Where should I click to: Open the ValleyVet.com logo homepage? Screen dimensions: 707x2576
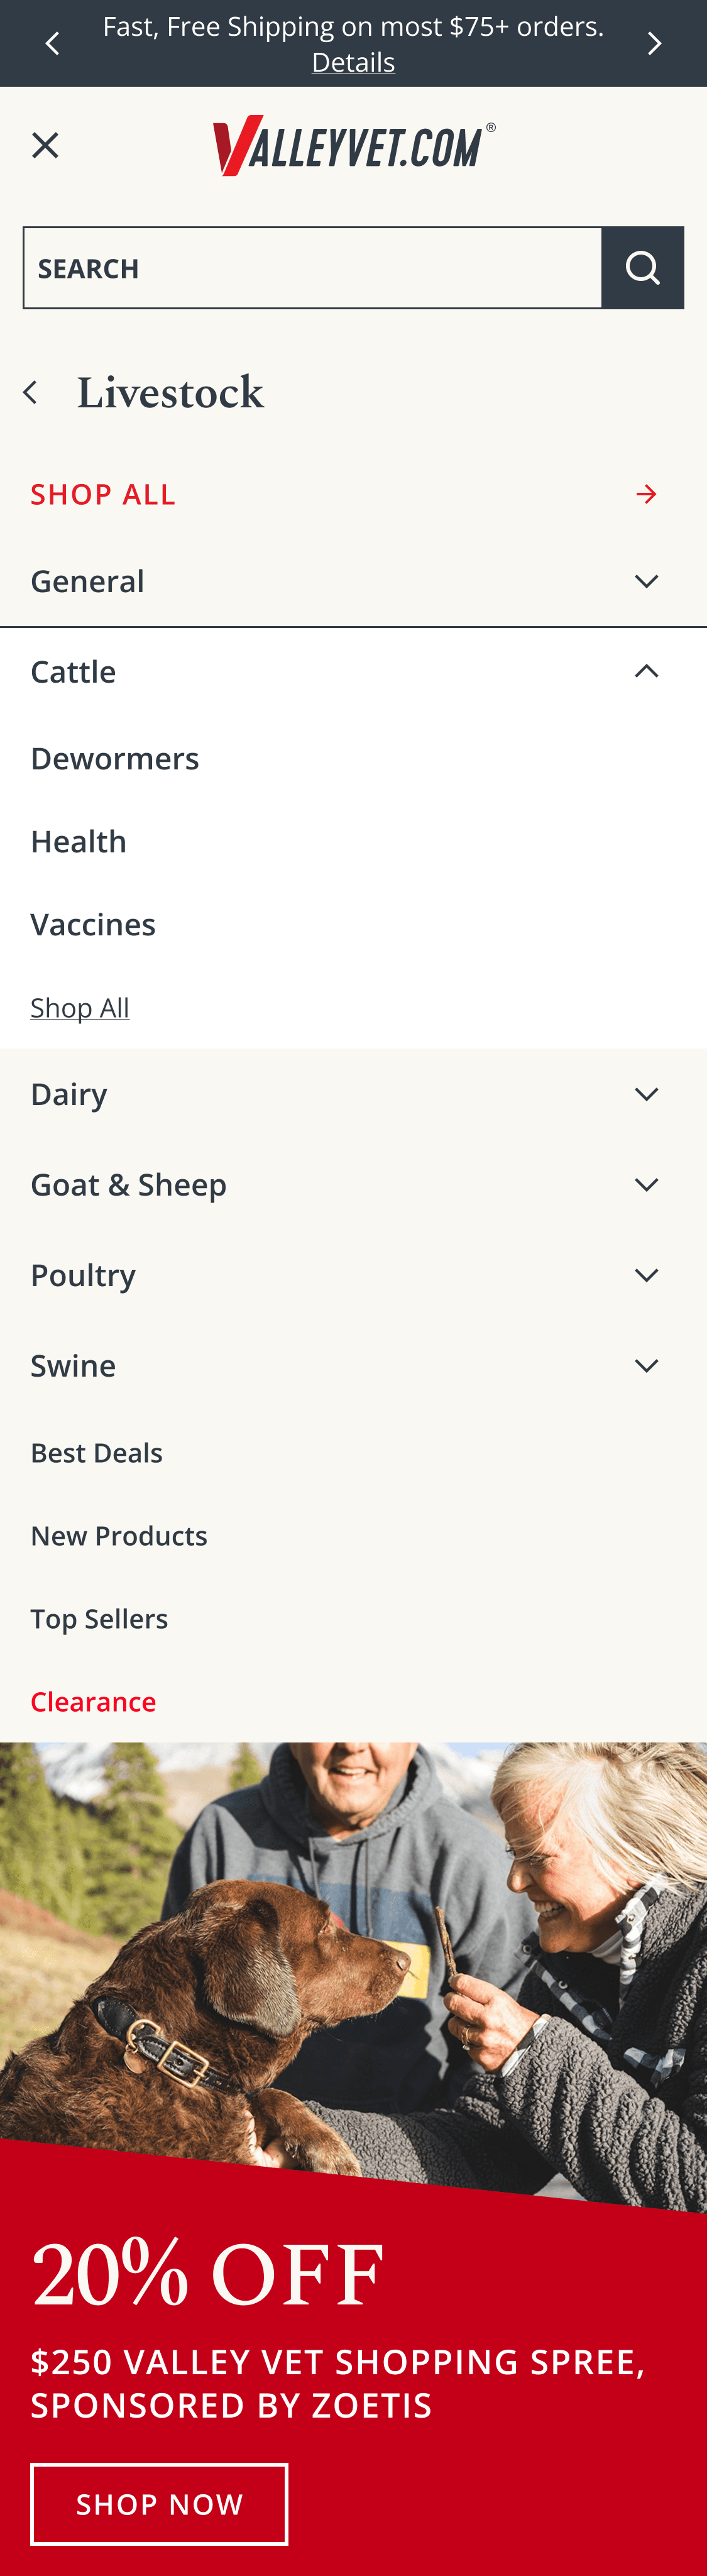tap(353, 146)
